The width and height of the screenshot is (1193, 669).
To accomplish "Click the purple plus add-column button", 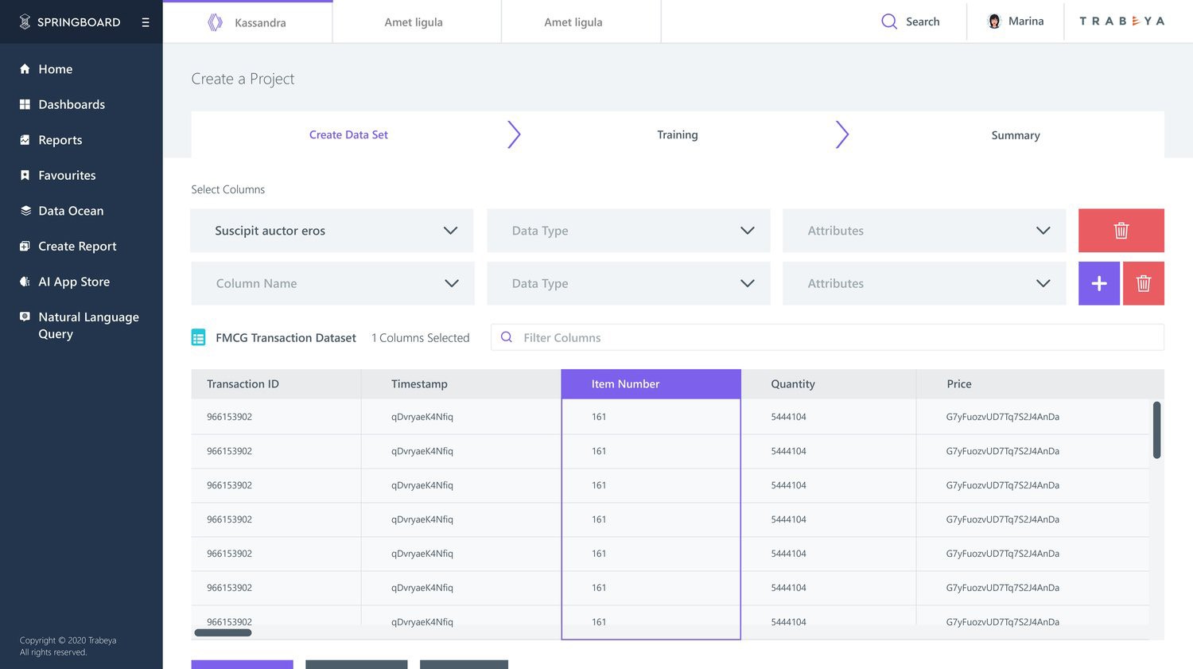I will pyautogui.click(x=1099, y=283).
